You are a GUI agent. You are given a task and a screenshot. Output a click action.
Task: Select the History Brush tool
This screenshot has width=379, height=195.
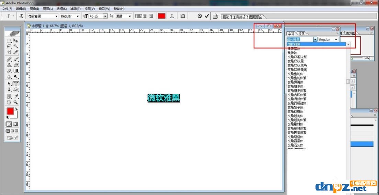16,65
